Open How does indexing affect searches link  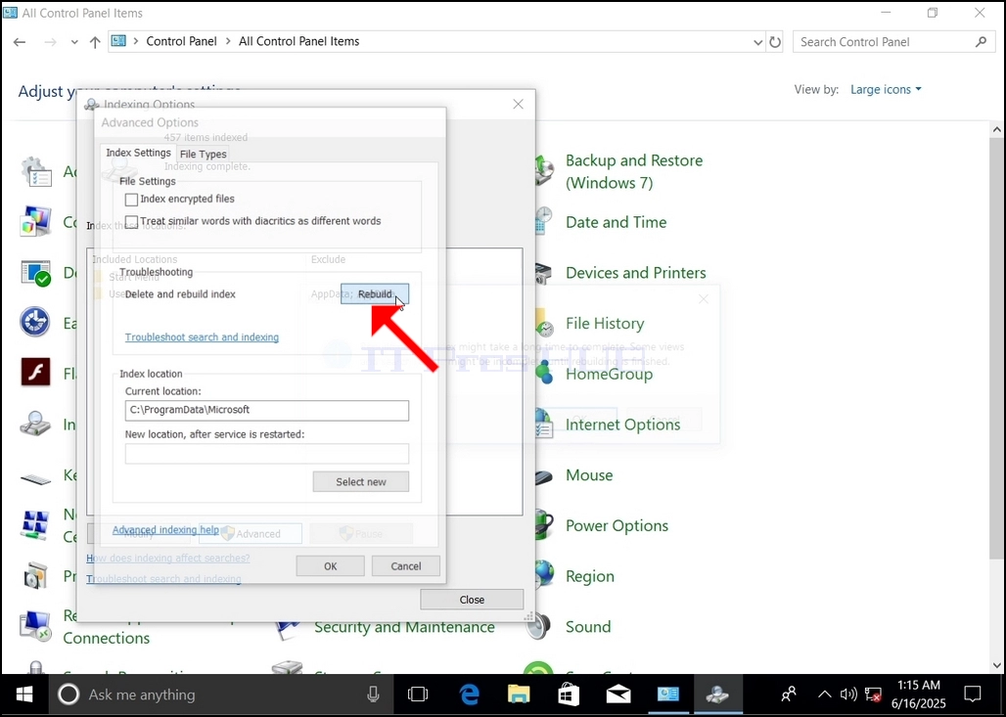[x=168, y=558]
